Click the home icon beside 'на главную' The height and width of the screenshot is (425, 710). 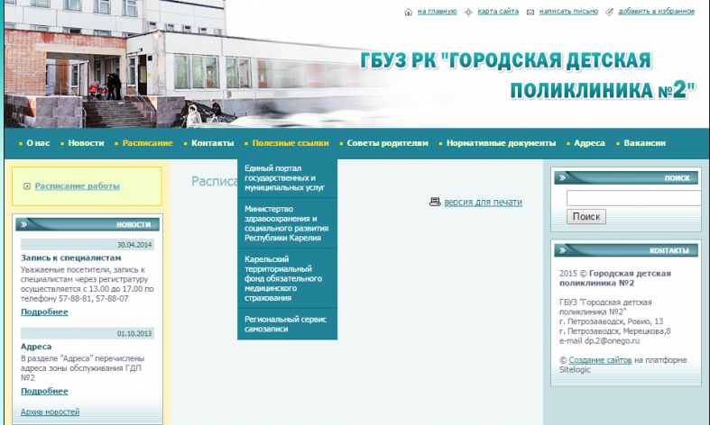408,12
